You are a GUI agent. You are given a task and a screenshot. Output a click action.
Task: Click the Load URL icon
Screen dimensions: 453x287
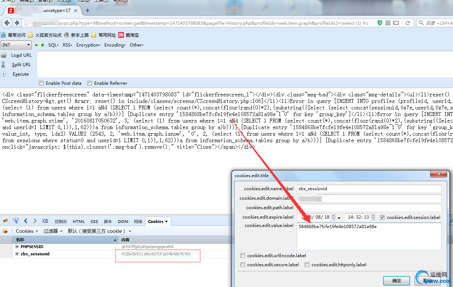[x=4, y=55]
